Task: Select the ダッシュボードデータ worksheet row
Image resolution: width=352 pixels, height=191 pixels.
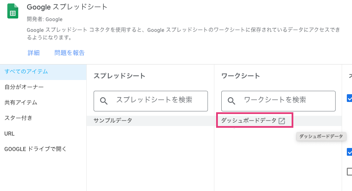Action: tap(248, 121)
